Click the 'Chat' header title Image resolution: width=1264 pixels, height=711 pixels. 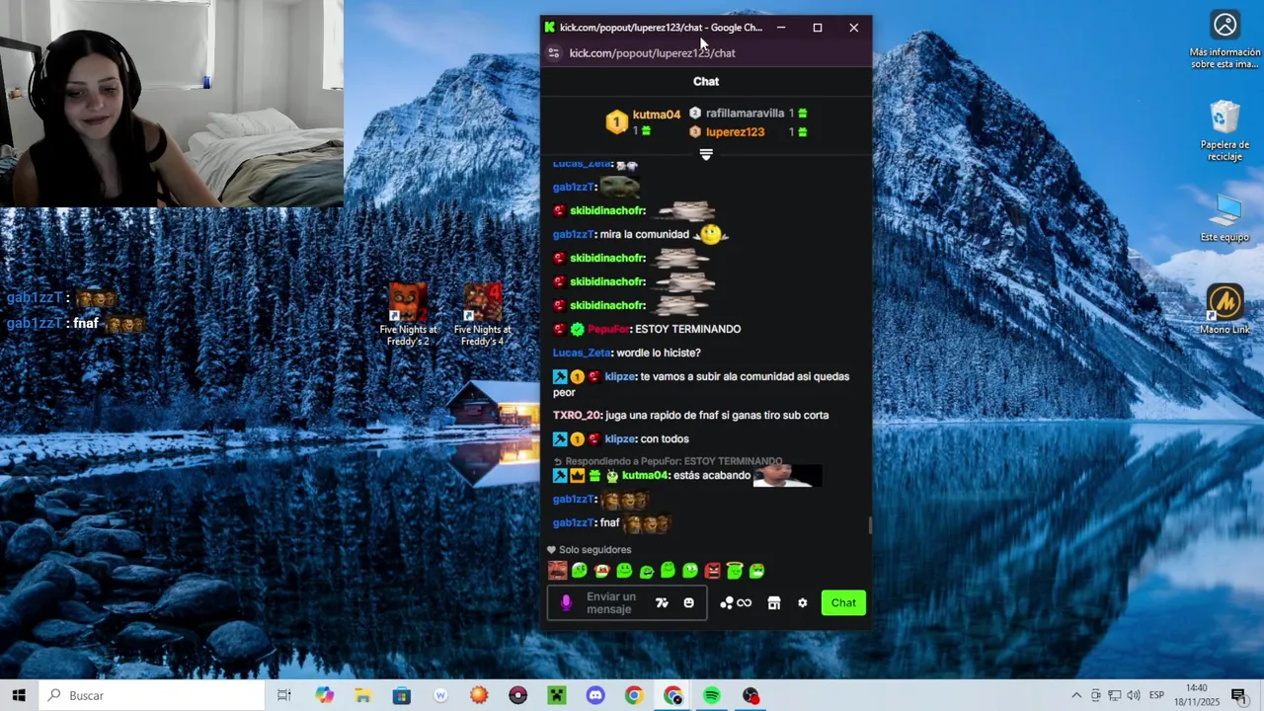(706, 81)
